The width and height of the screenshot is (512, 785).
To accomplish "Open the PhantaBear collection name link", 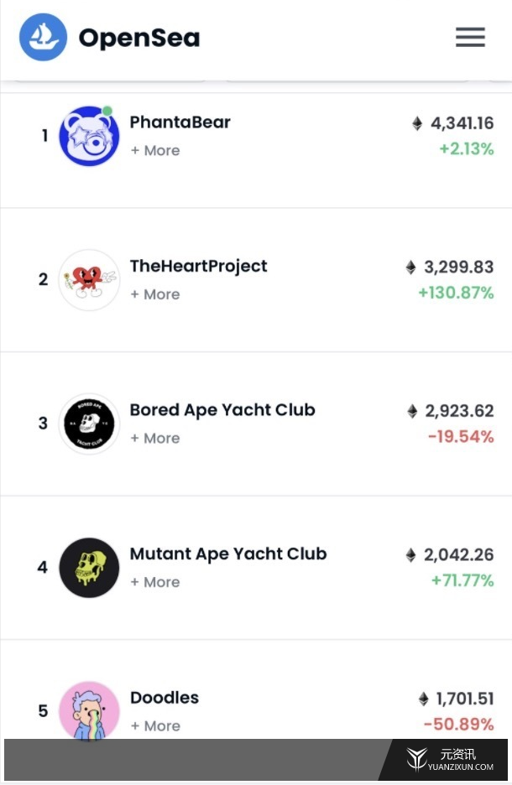I will point(180,122).
